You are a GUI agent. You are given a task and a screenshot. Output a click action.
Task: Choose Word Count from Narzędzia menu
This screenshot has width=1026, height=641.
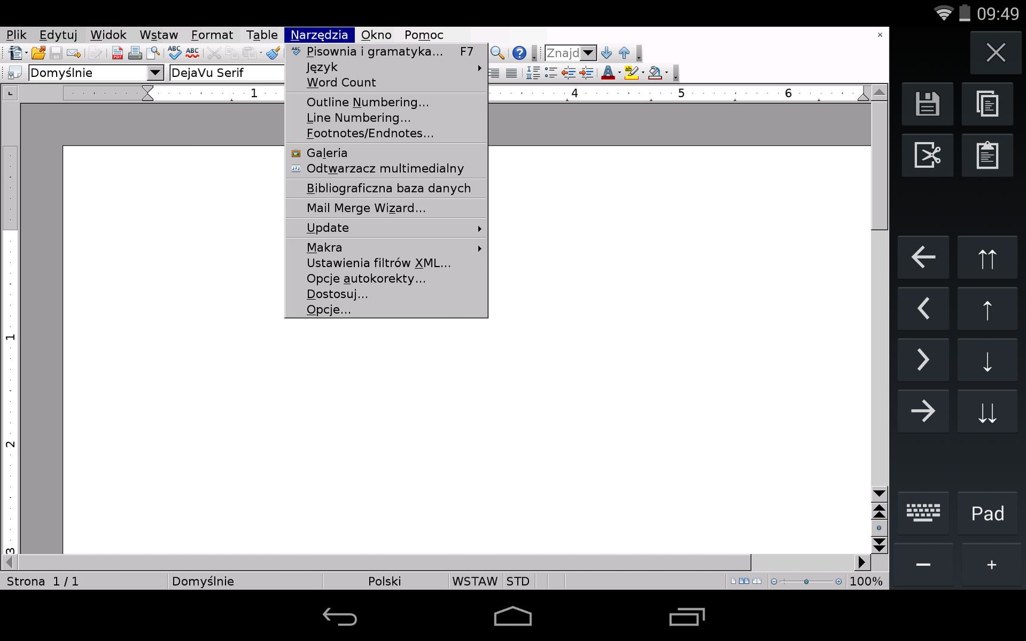pyautogui.click(x=386, y=83)
